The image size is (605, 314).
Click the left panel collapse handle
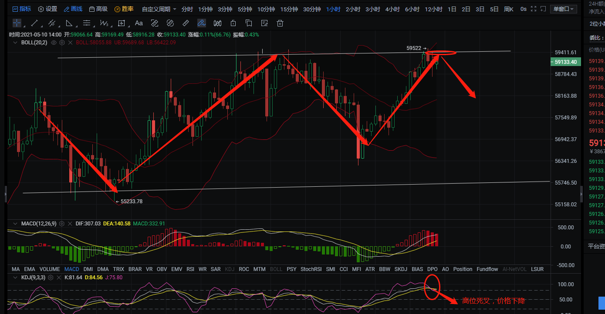pos(6,194)
